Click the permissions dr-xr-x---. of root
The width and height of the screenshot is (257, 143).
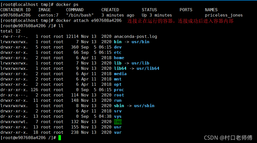tap(14, 95)
